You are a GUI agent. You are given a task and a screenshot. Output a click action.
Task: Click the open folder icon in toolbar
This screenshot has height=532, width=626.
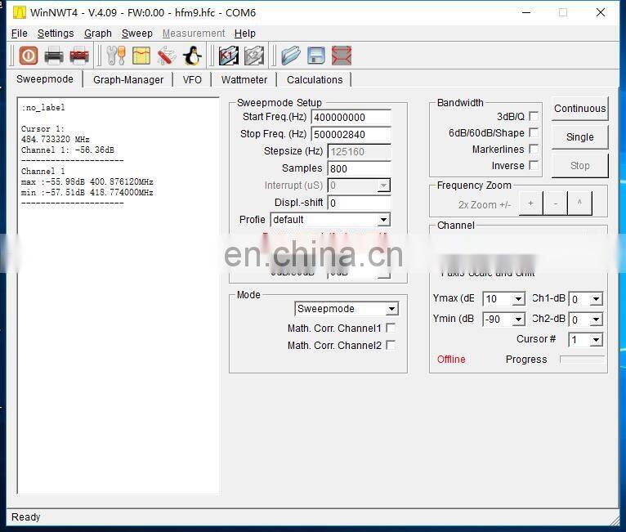[x=291, y=56]
